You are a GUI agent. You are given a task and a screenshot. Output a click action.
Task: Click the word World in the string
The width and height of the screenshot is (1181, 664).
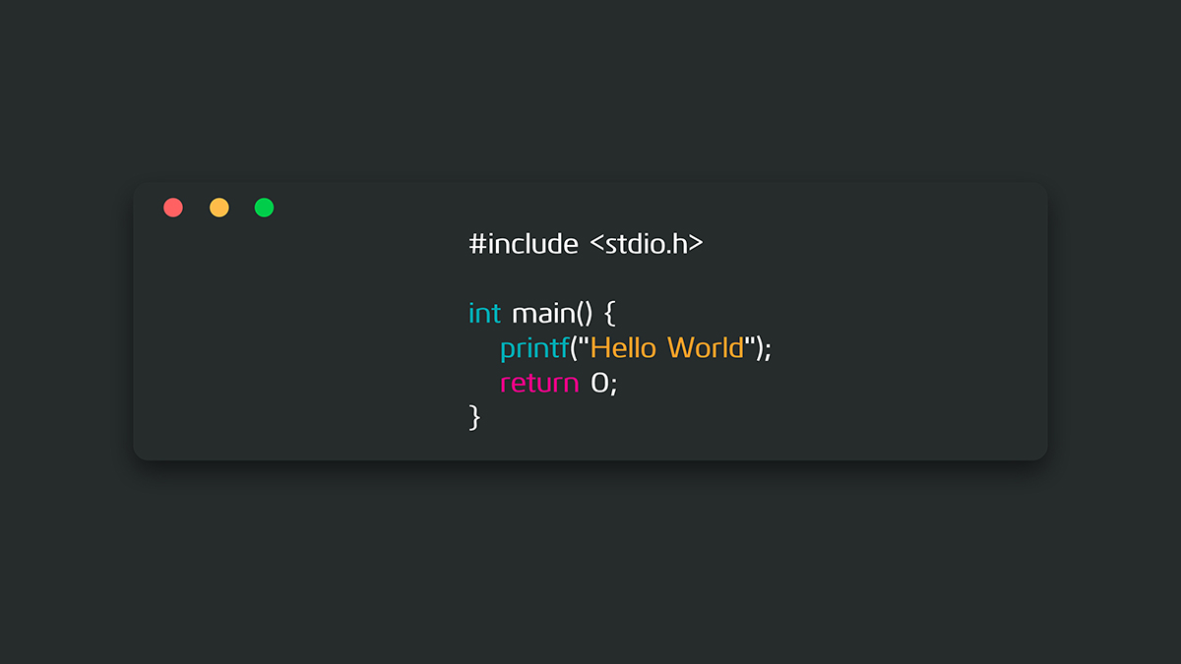pyautogui.click(x=705, y=348)
